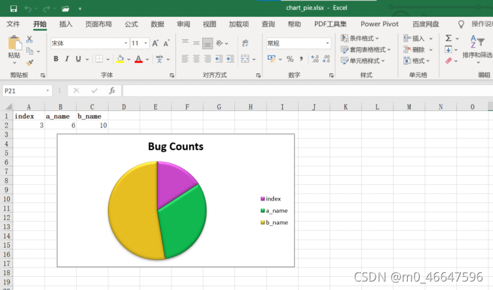Screen dimensions: 493x290
Task: Switch to the 页面布局 tab
Action: [98, 24]
